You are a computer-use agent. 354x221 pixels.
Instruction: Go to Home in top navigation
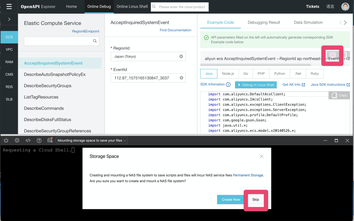[x=71, y=6]
